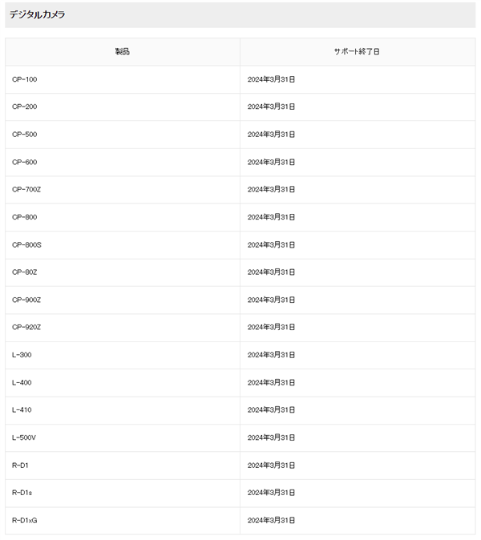481x540 pixels.
Task: Select the L-410 product cell
Action: click(22, 410)
